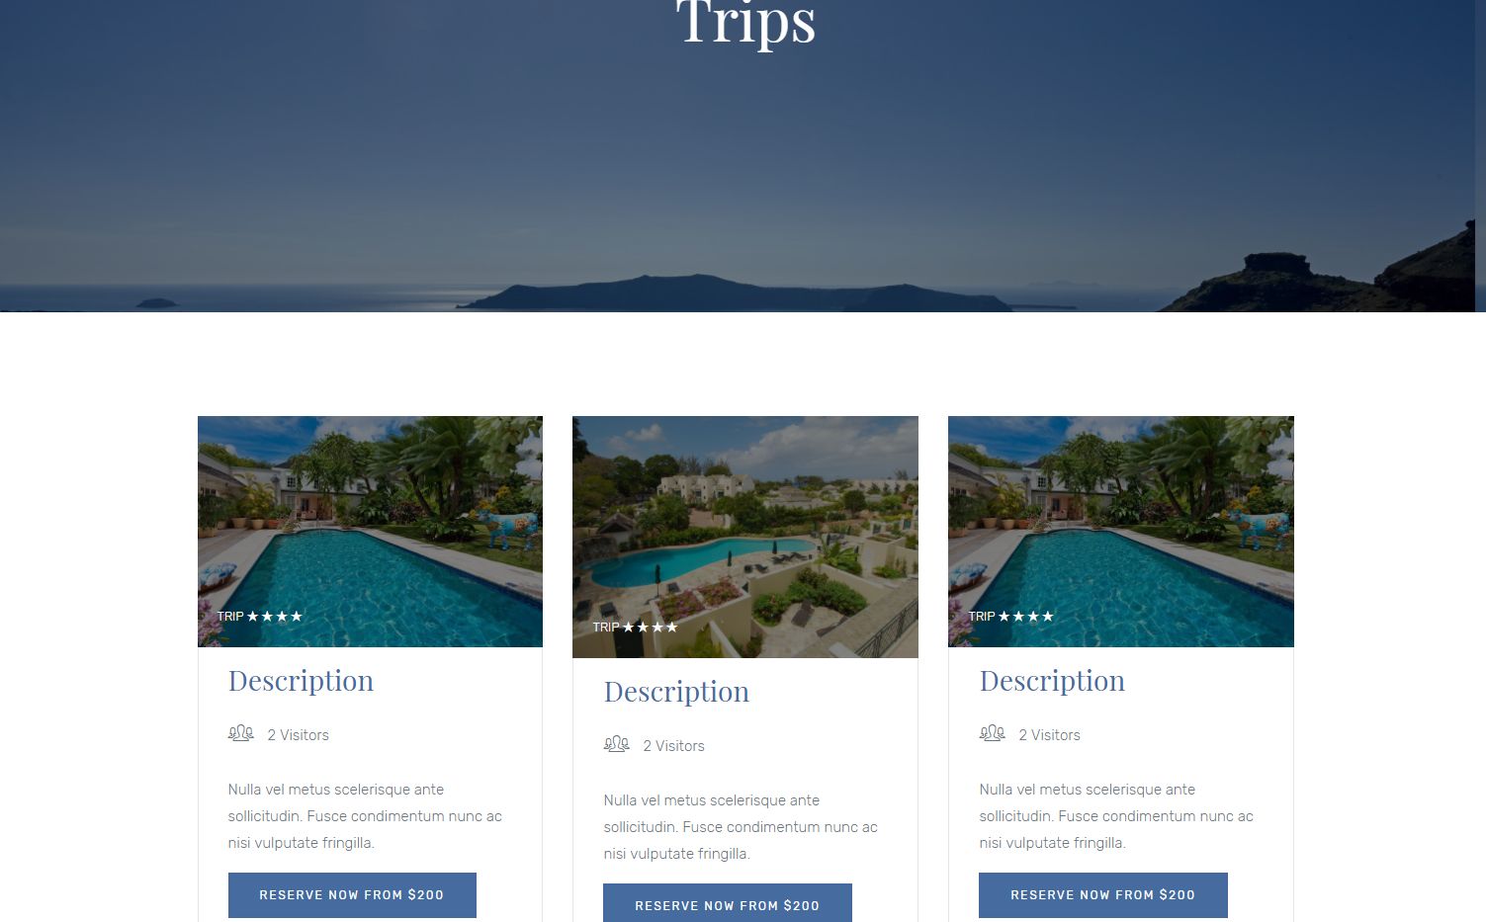Click the TRIP label on middle image
The height and width of the screenshot is (922, 1486).
pyautogui.click(x=606, y=627)
